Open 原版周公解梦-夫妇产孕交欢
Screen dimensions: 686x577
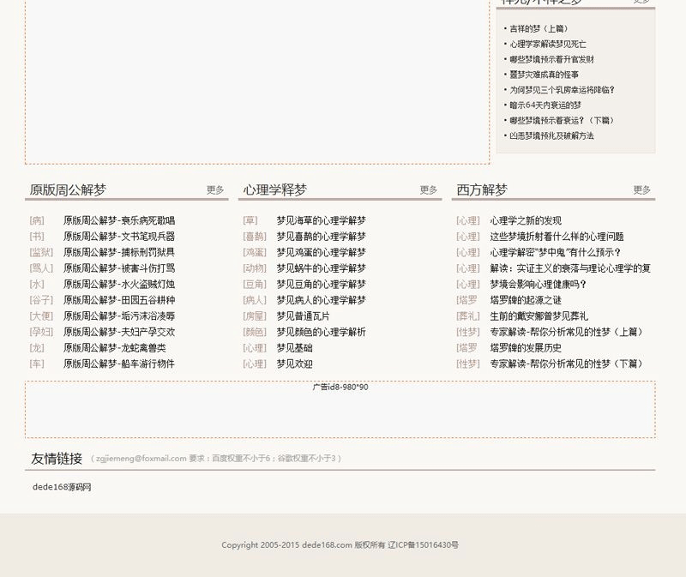point(119,332)
